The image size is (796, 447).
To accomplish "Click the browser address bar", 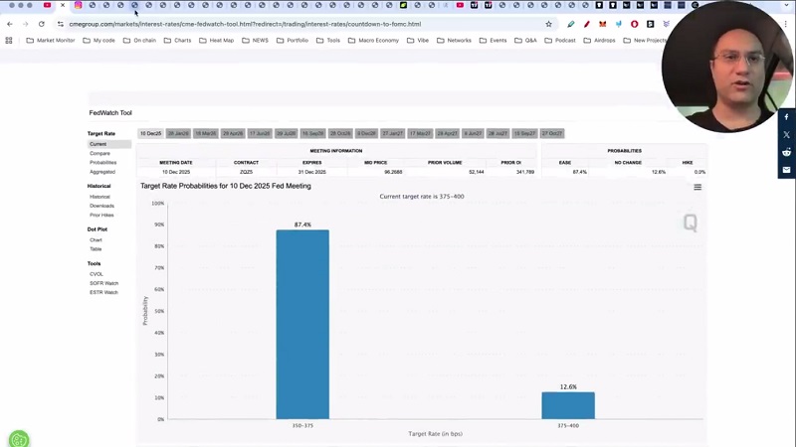I will click(298, 24).
